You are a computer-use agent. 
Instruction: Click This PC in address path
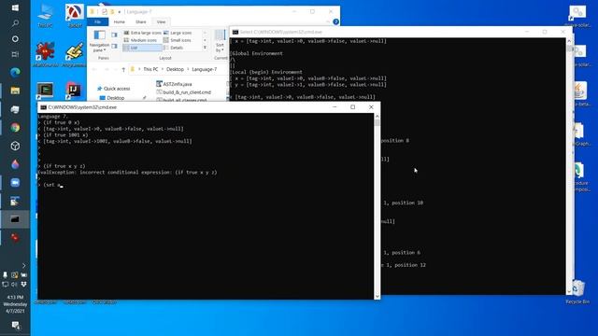[150, 69]
